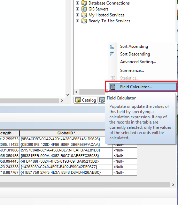Screen dimensions: 178x208
Task: Expand the Ready-To-Use Services node
Action: (77, 21)
